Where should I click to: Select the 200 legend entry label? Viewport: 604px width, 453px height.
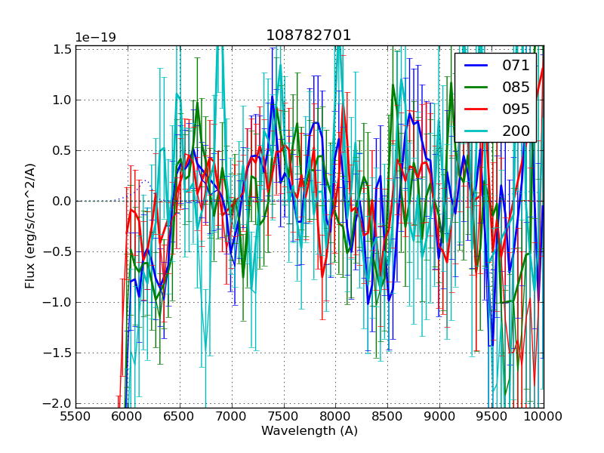[x=516, y=130]
